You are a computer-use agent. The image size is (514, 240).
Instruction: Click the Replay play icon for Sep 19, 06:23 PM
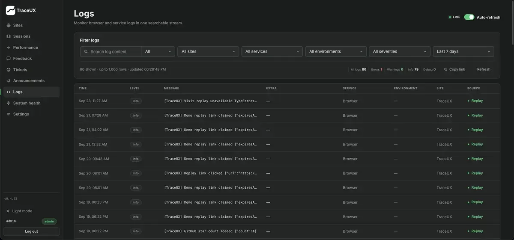(x=469, y=202)
